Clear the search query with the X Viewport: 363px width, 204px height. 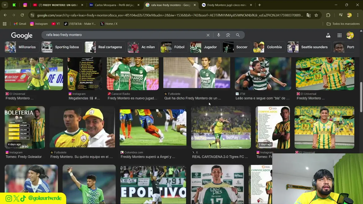tap(208, 35)
